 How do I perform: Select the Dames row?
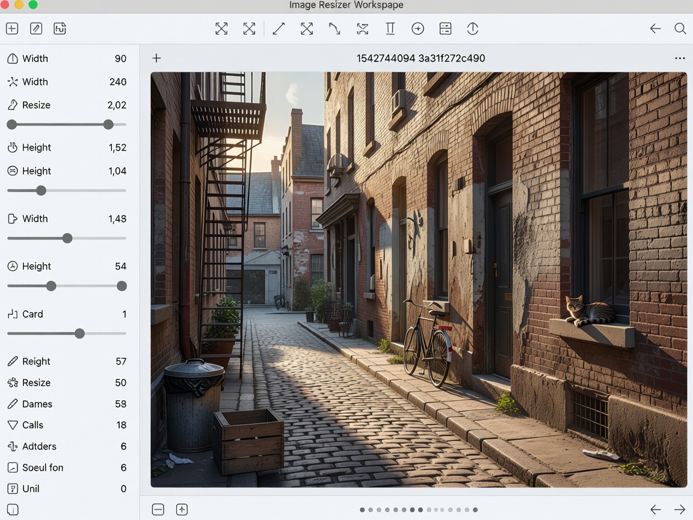pos(67,404)
